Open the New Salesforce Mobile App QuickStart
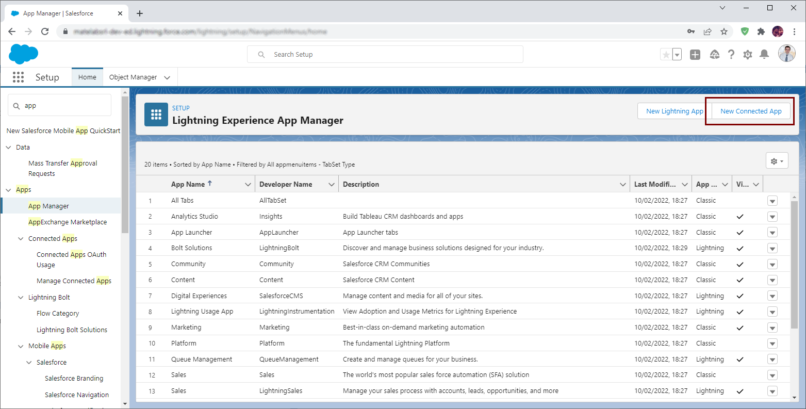The height and width of the screenshot is (409, 806). (x=63, y=131)
